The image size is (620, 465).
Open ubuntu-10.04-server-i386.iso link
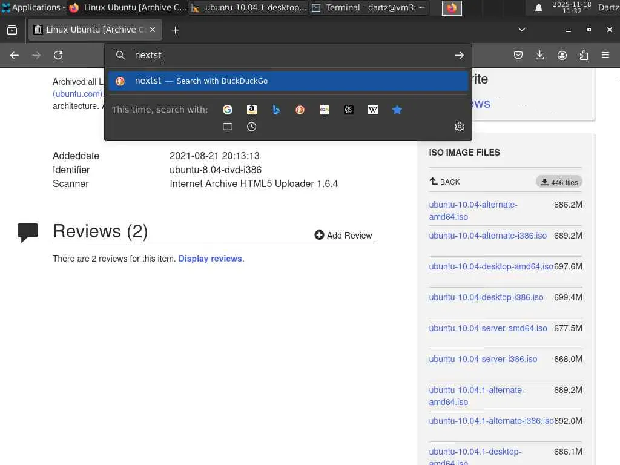pyautogui.click(x=483, y=359)
